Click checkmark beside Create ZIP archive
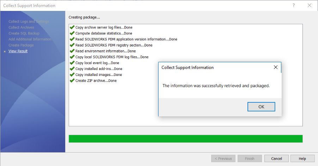 coord(72,81)
